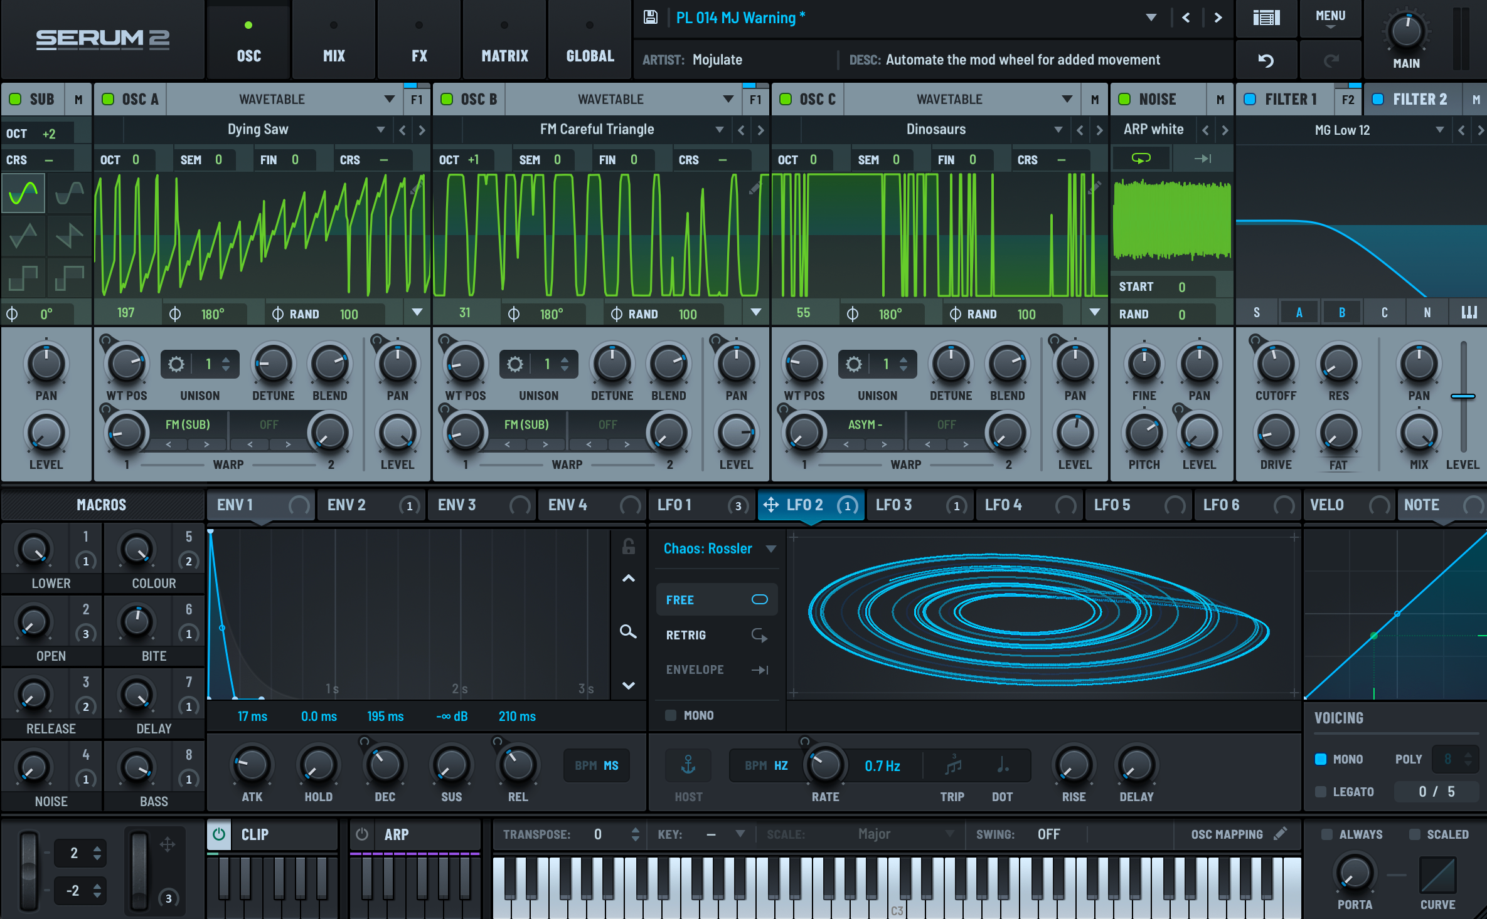The width and height of the screenshot is (1487, 919).
Task: Save the preset with the disk icon
Action: click(651, 18)
